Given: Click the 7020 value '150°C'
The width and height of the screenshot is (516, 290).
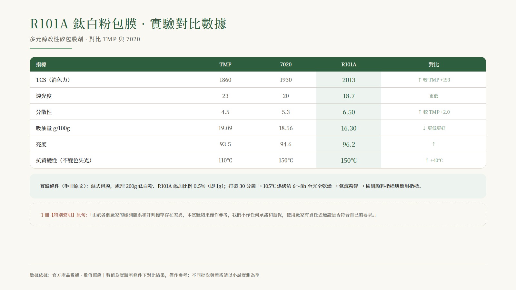Looking at the screenshot, I should click(286, 160).
